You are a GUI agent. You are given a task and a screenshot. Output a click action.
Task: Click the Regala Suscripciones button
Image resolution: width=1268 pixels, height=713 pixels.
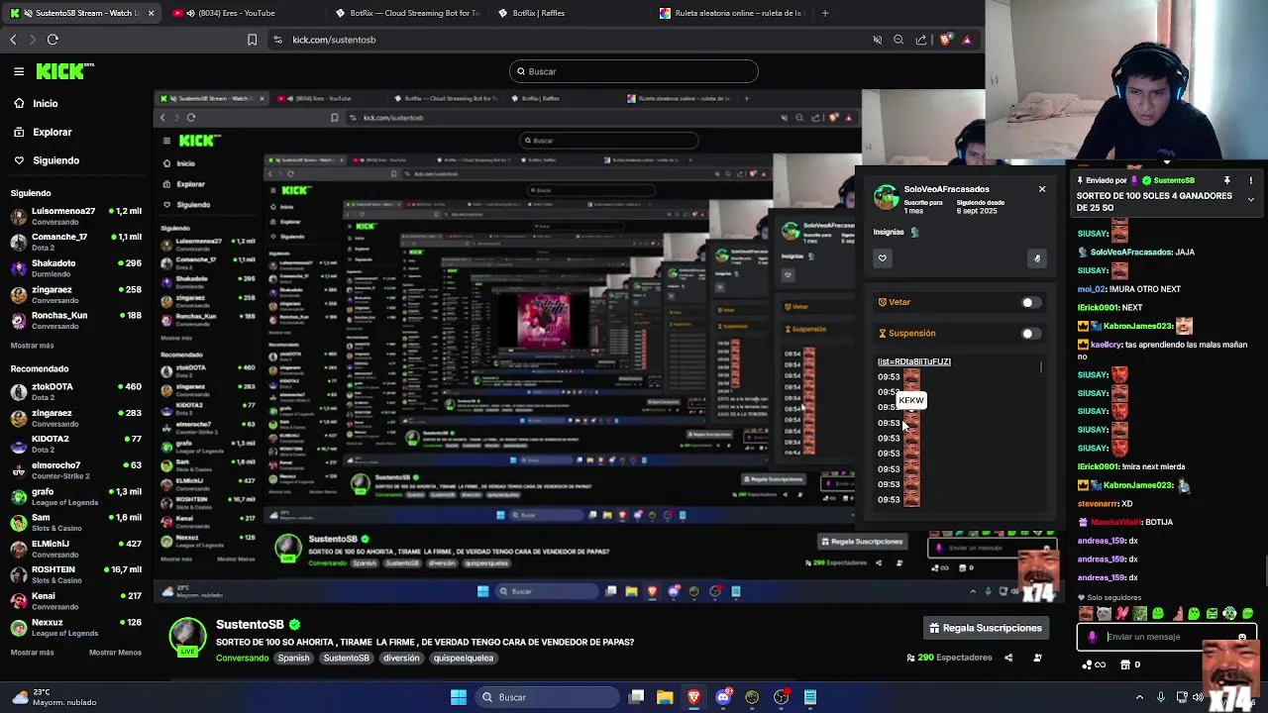pos(985,628)
